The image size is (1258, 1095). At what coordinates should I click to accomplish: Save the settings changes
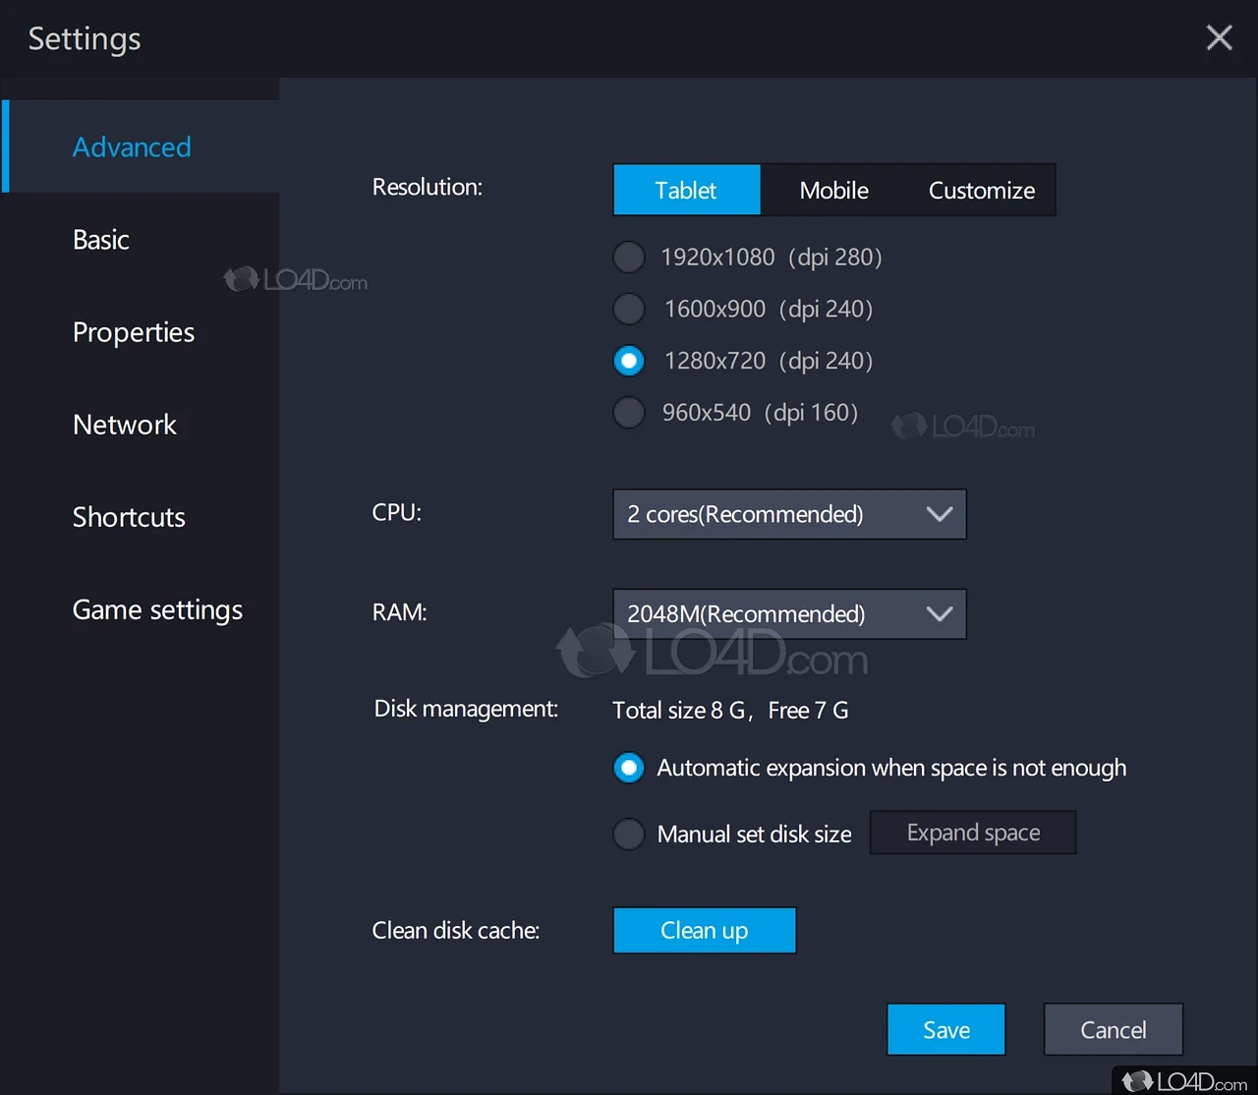pyautogui.click(x=945, y=1029)
